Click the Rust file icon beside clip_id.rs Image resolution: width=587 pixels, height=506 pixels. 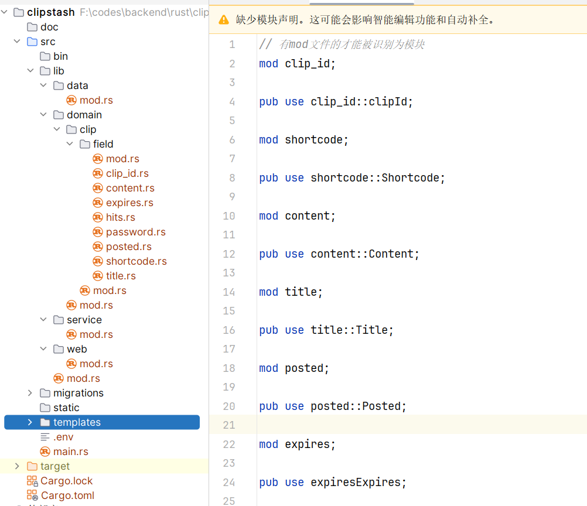click(98, 173)
